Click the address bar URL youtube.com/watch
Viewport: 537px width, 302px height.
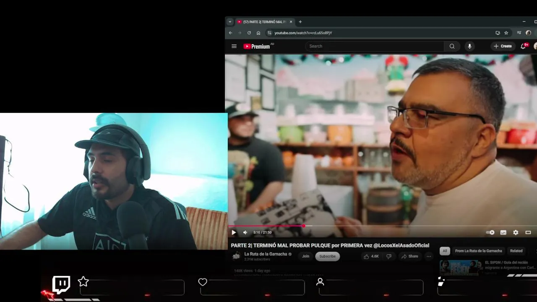tap(303, 33)
